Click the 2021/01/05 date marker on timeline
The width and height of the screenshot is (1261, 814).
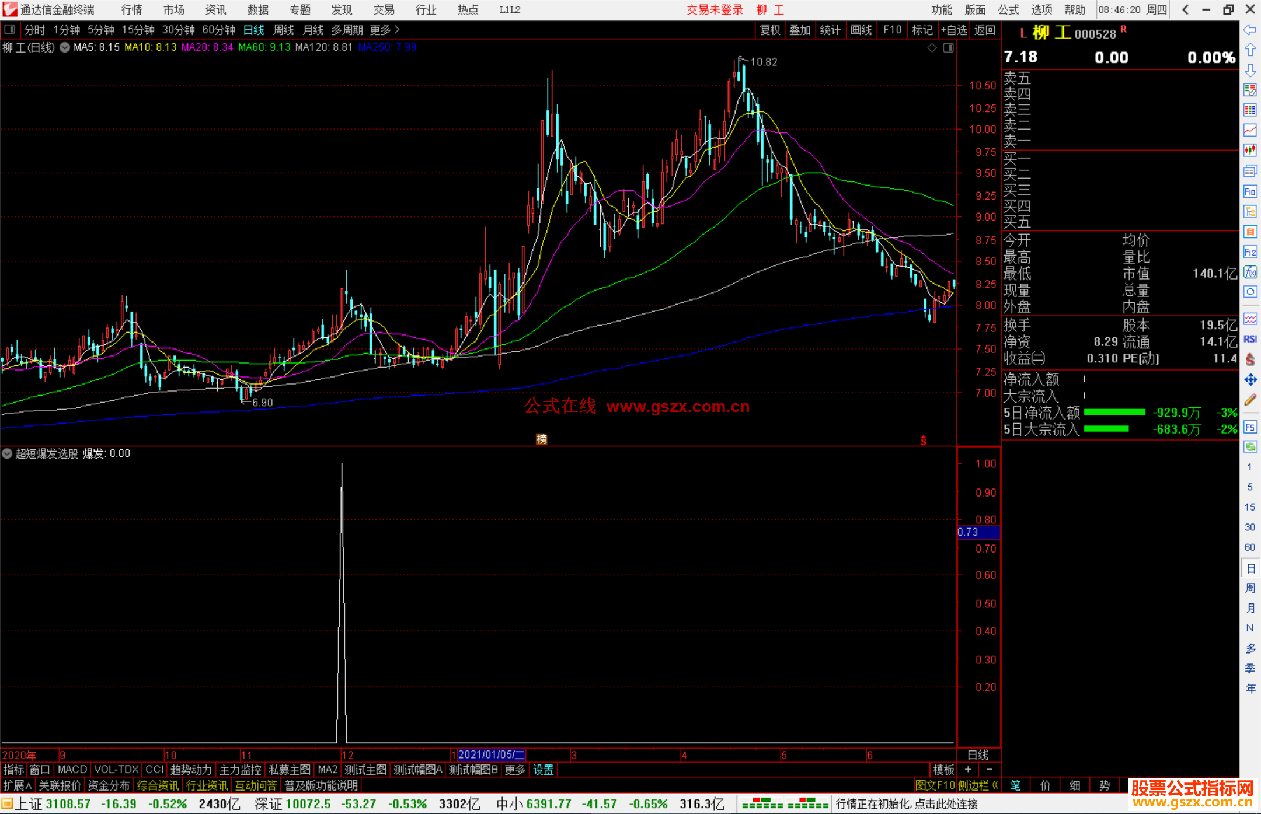coord(491,754)
